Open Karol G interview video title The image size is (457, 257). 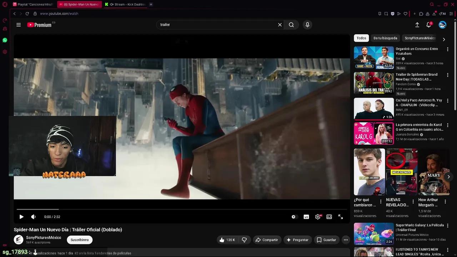click(420, 127)
